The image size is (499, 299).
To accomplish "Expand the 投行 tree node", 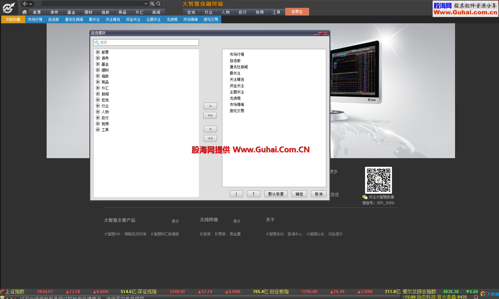I will click(x=98, y=118).
